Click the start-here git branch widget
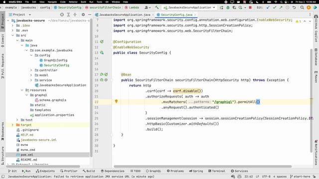 pyautogui.click(x=300, y=177)
